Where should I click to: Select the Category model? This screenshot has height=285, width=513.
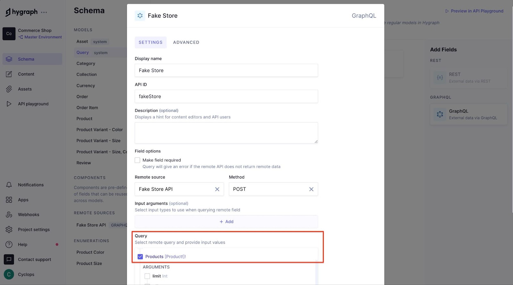click(86, 63)
